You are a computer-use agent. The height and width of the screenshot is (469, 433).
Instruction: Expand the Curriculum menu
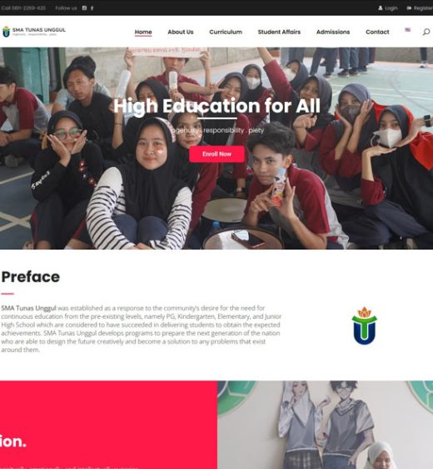pyautogui.click(x=226, y=32)
